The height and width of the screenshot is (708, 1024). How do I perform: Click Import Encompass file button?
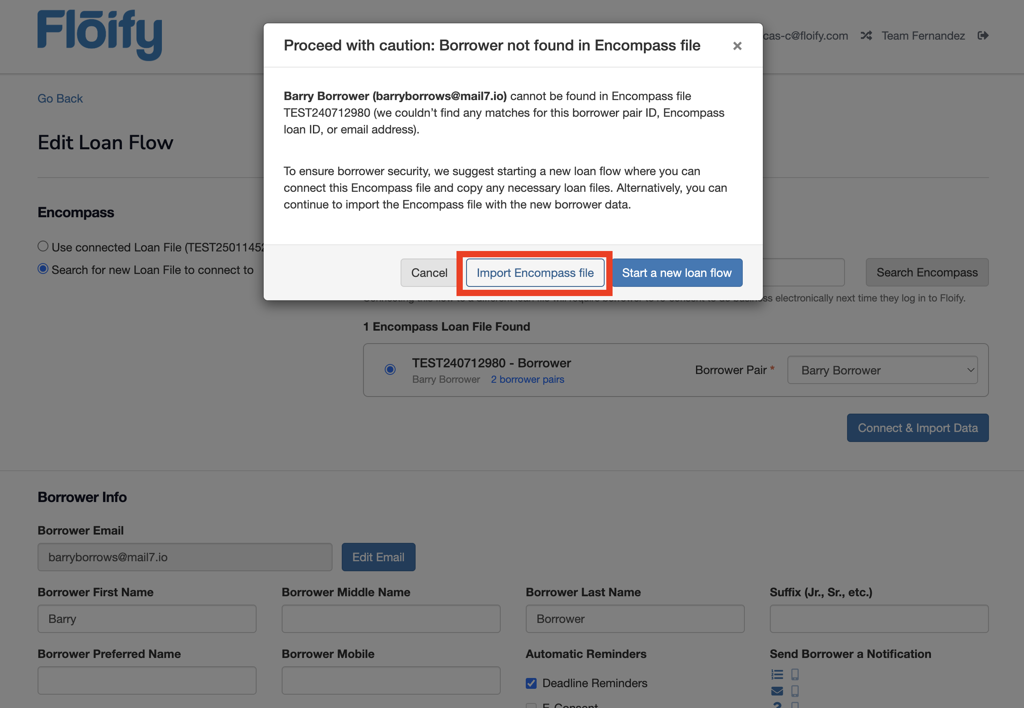(535, 273)
